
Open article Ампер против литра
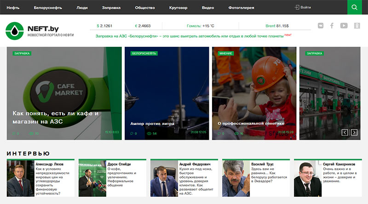[152, 124]
